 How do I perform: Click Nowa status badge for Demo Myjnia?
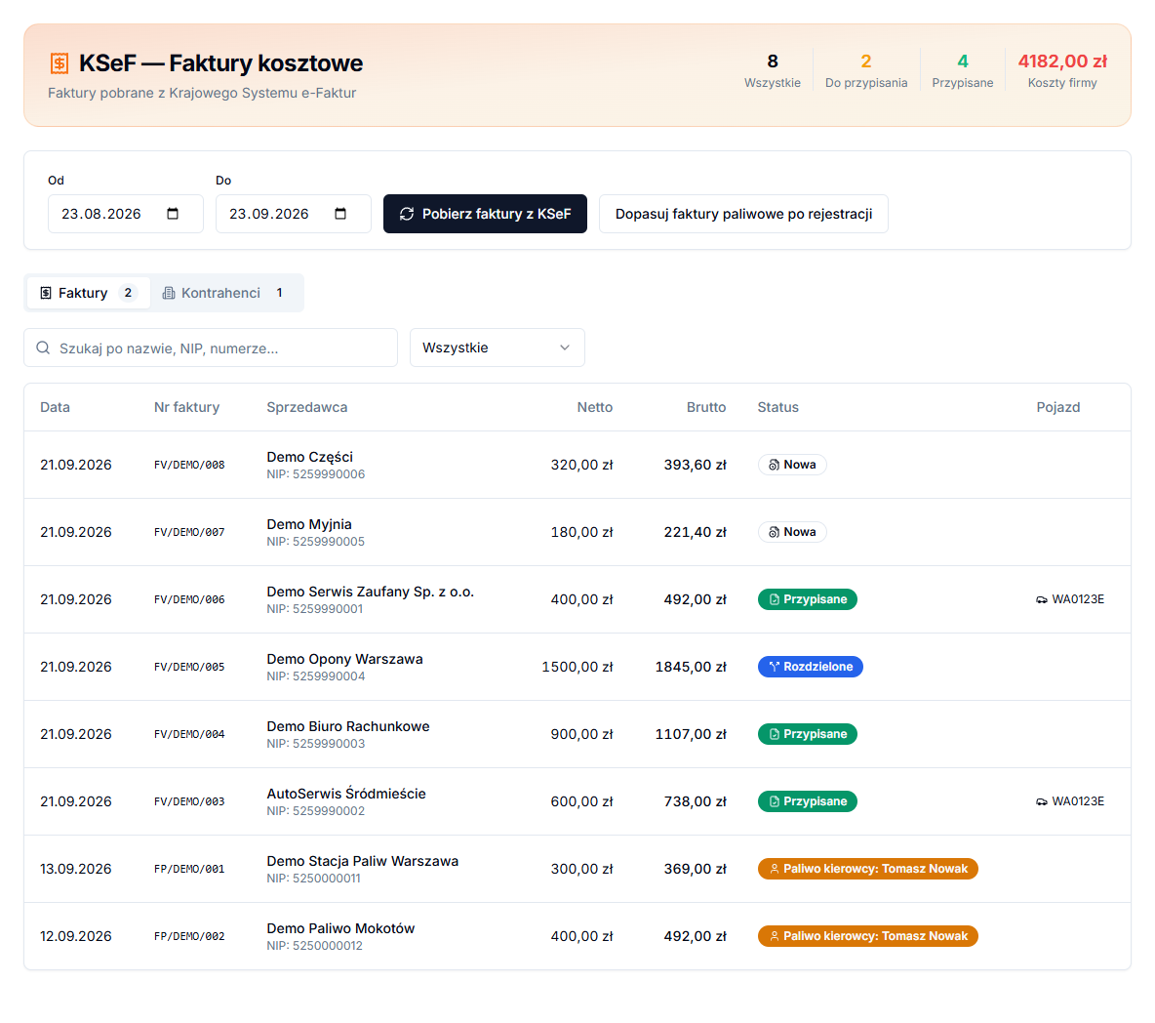[792, 532]
